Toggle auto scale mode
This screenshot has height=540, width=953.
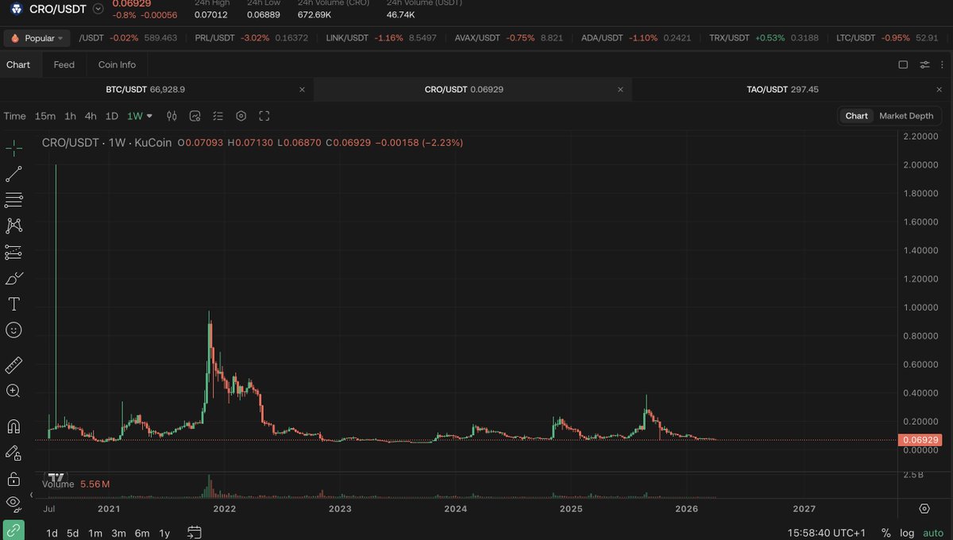[x=933, y=533]
